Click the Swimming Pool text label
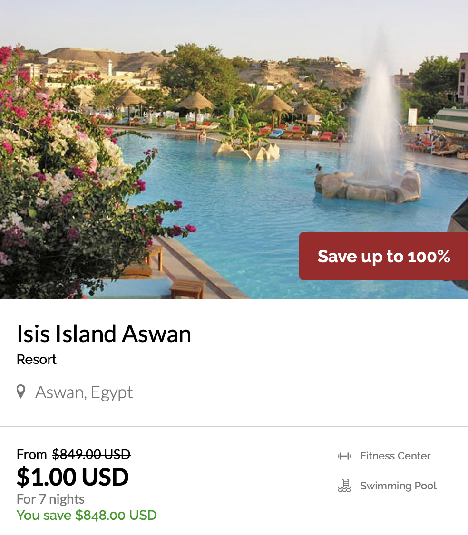Screen dimensions: 468x535 [399, 486]
